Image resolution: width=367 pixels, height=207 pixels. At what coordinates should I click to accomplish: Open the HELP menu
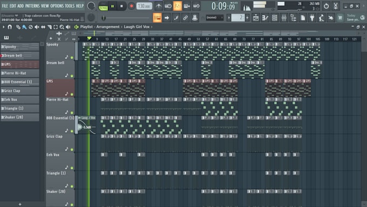coord(79,6)
